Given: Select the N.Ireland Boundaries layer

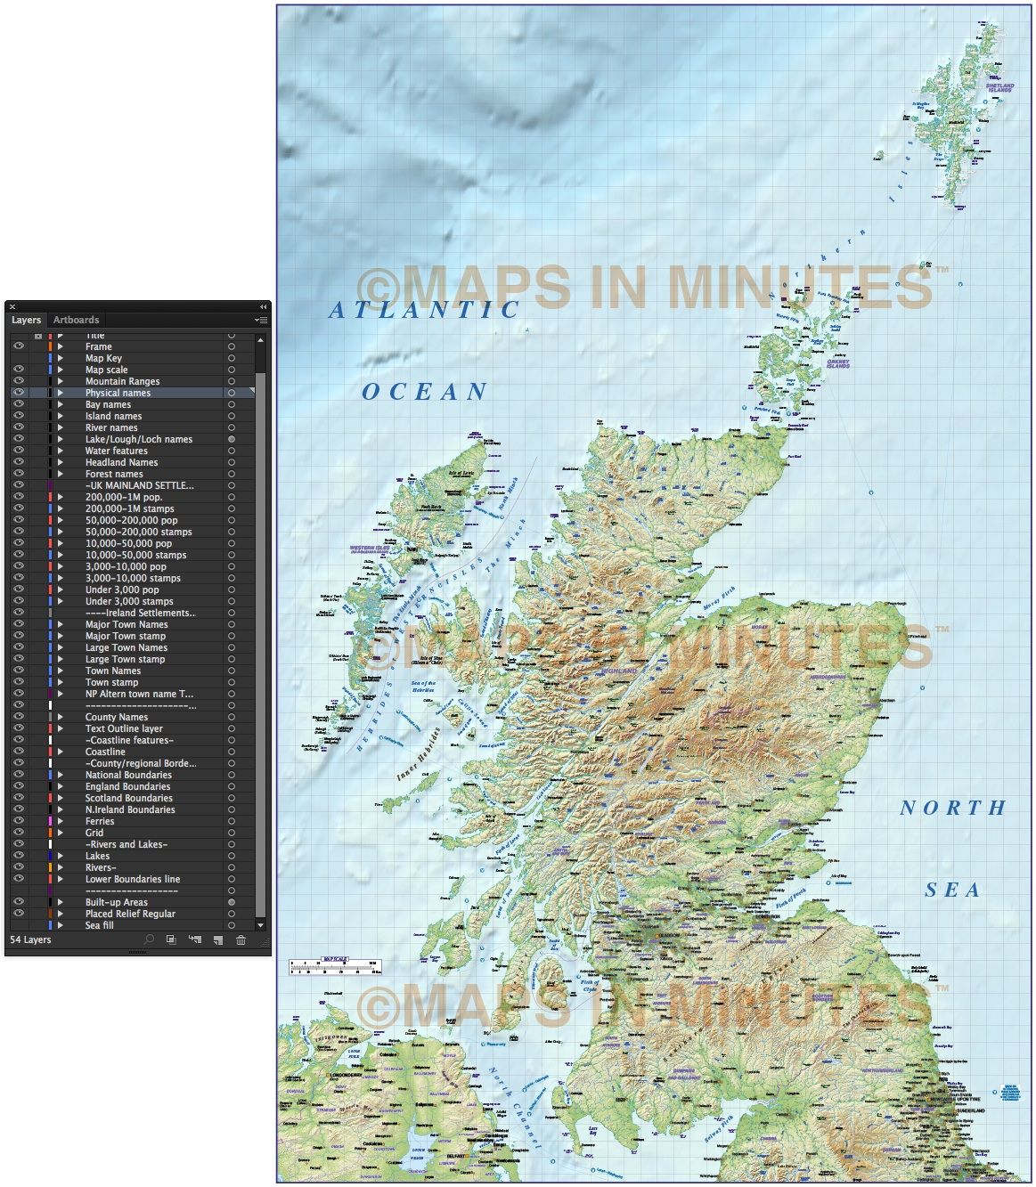Looking at the screenshot, I should click(x=132, y=809).
